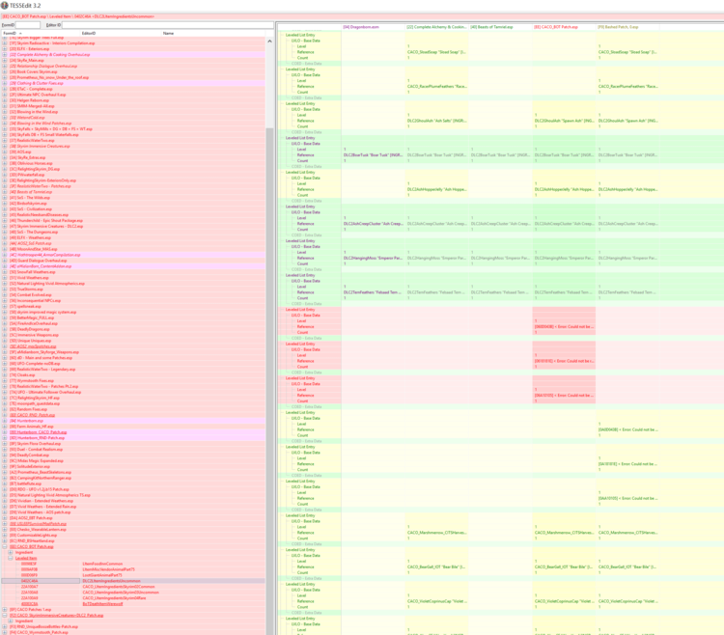The width and height of the screenshot is (724, 635).
Task: Select CACO_LItemIngredientsSkyrim04Rare record
Action: coord(133,598)
